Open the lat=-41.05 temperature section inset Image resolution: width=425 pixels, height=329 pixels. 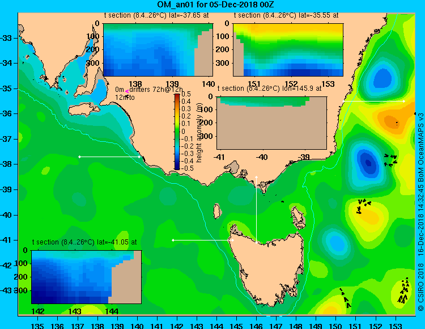coord(87,277)
